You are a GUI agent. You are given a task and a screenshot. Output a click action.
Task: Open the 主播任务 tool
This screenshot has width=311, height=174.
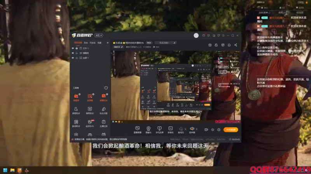(103, 123)
